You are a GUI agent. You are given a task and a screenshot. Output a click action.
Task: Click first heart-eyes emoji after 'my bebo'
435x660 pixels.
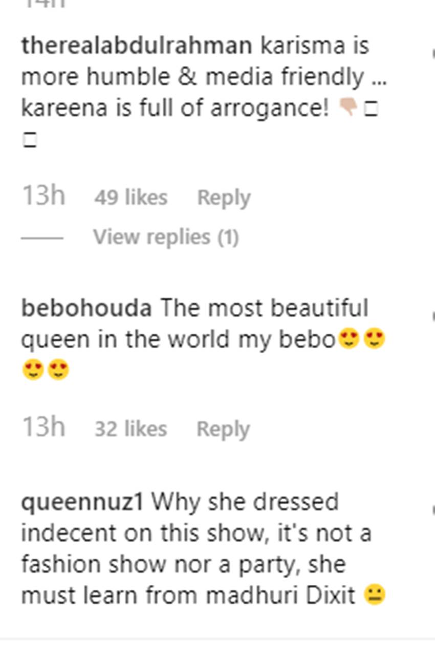click(349, 339)
